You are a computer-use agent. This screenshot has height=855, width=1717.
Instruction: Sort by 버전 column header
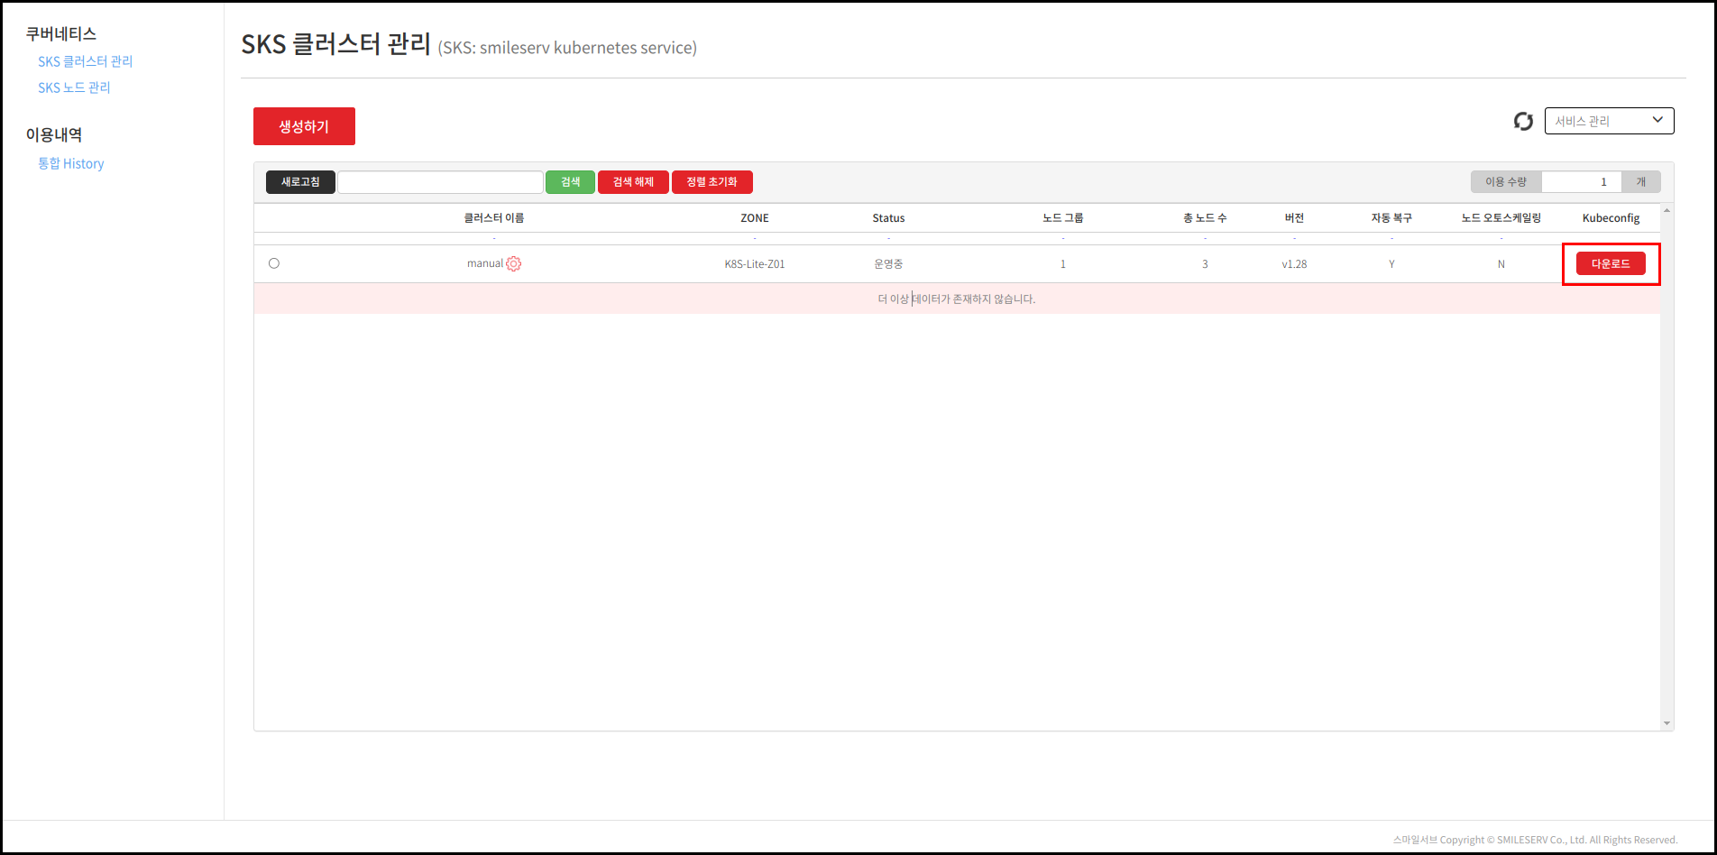tap(1294, 218)
